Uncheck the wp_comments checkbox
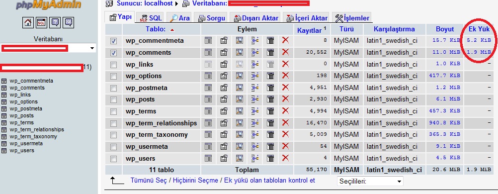This screenshot has width=498, height=194. (x=113, y=53)
